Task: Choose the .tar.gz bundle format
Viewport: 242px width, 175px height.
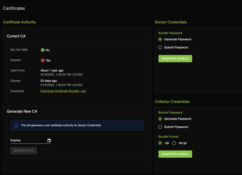Action: tap(174, 143)
